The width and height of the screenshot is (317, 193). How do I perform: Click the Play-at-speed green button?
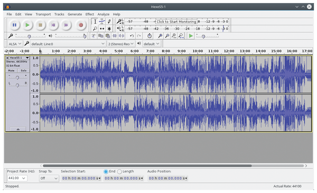(x=191, y=36)
